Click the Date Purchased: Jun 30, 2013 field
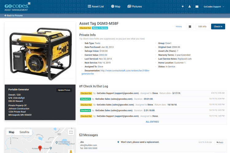230x153 pixels. [99, 47]
